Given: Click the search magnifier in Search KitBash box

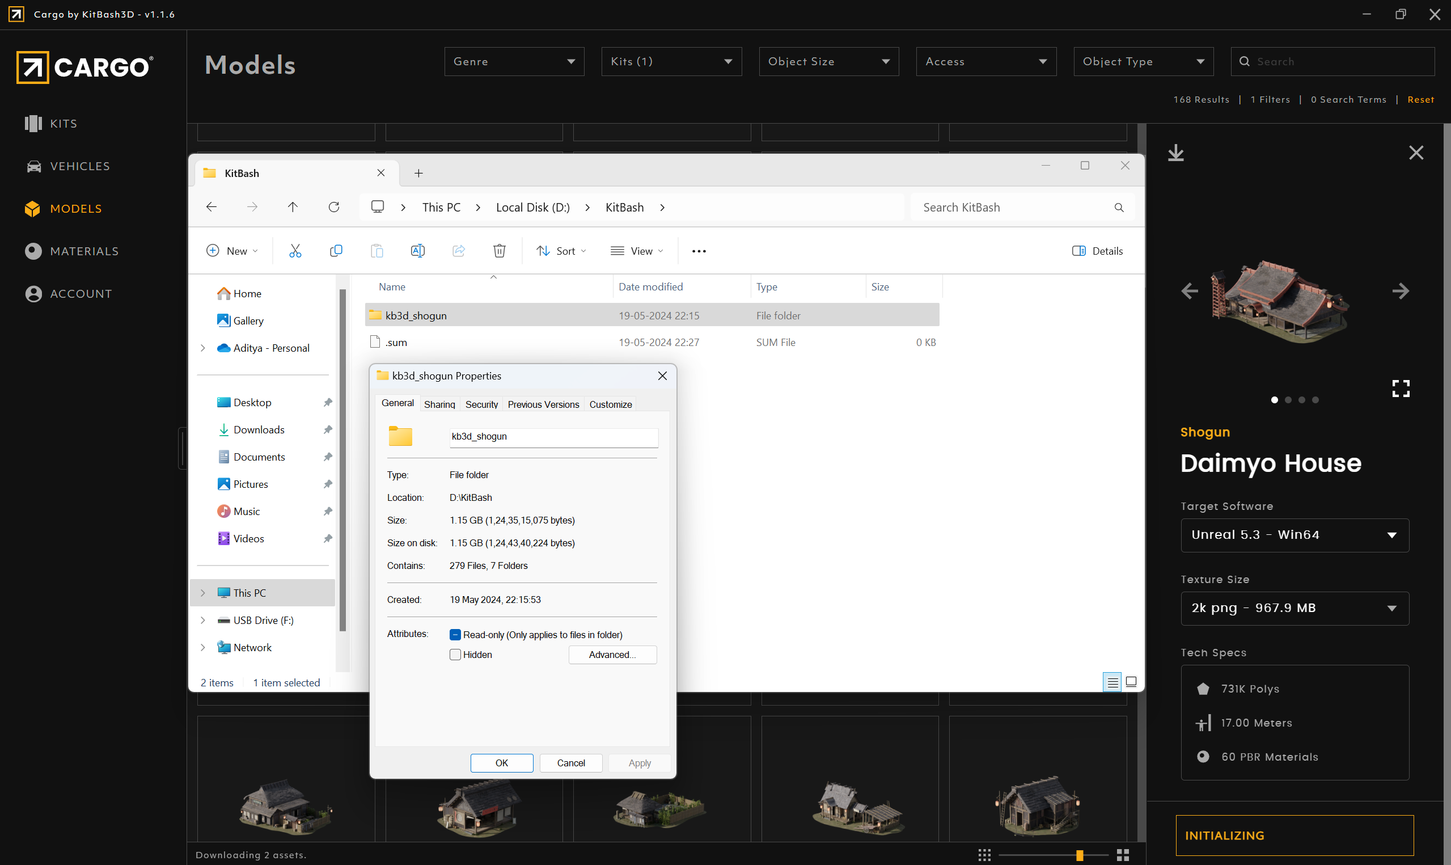Looking at the screenshot, I should (1118, 208).
